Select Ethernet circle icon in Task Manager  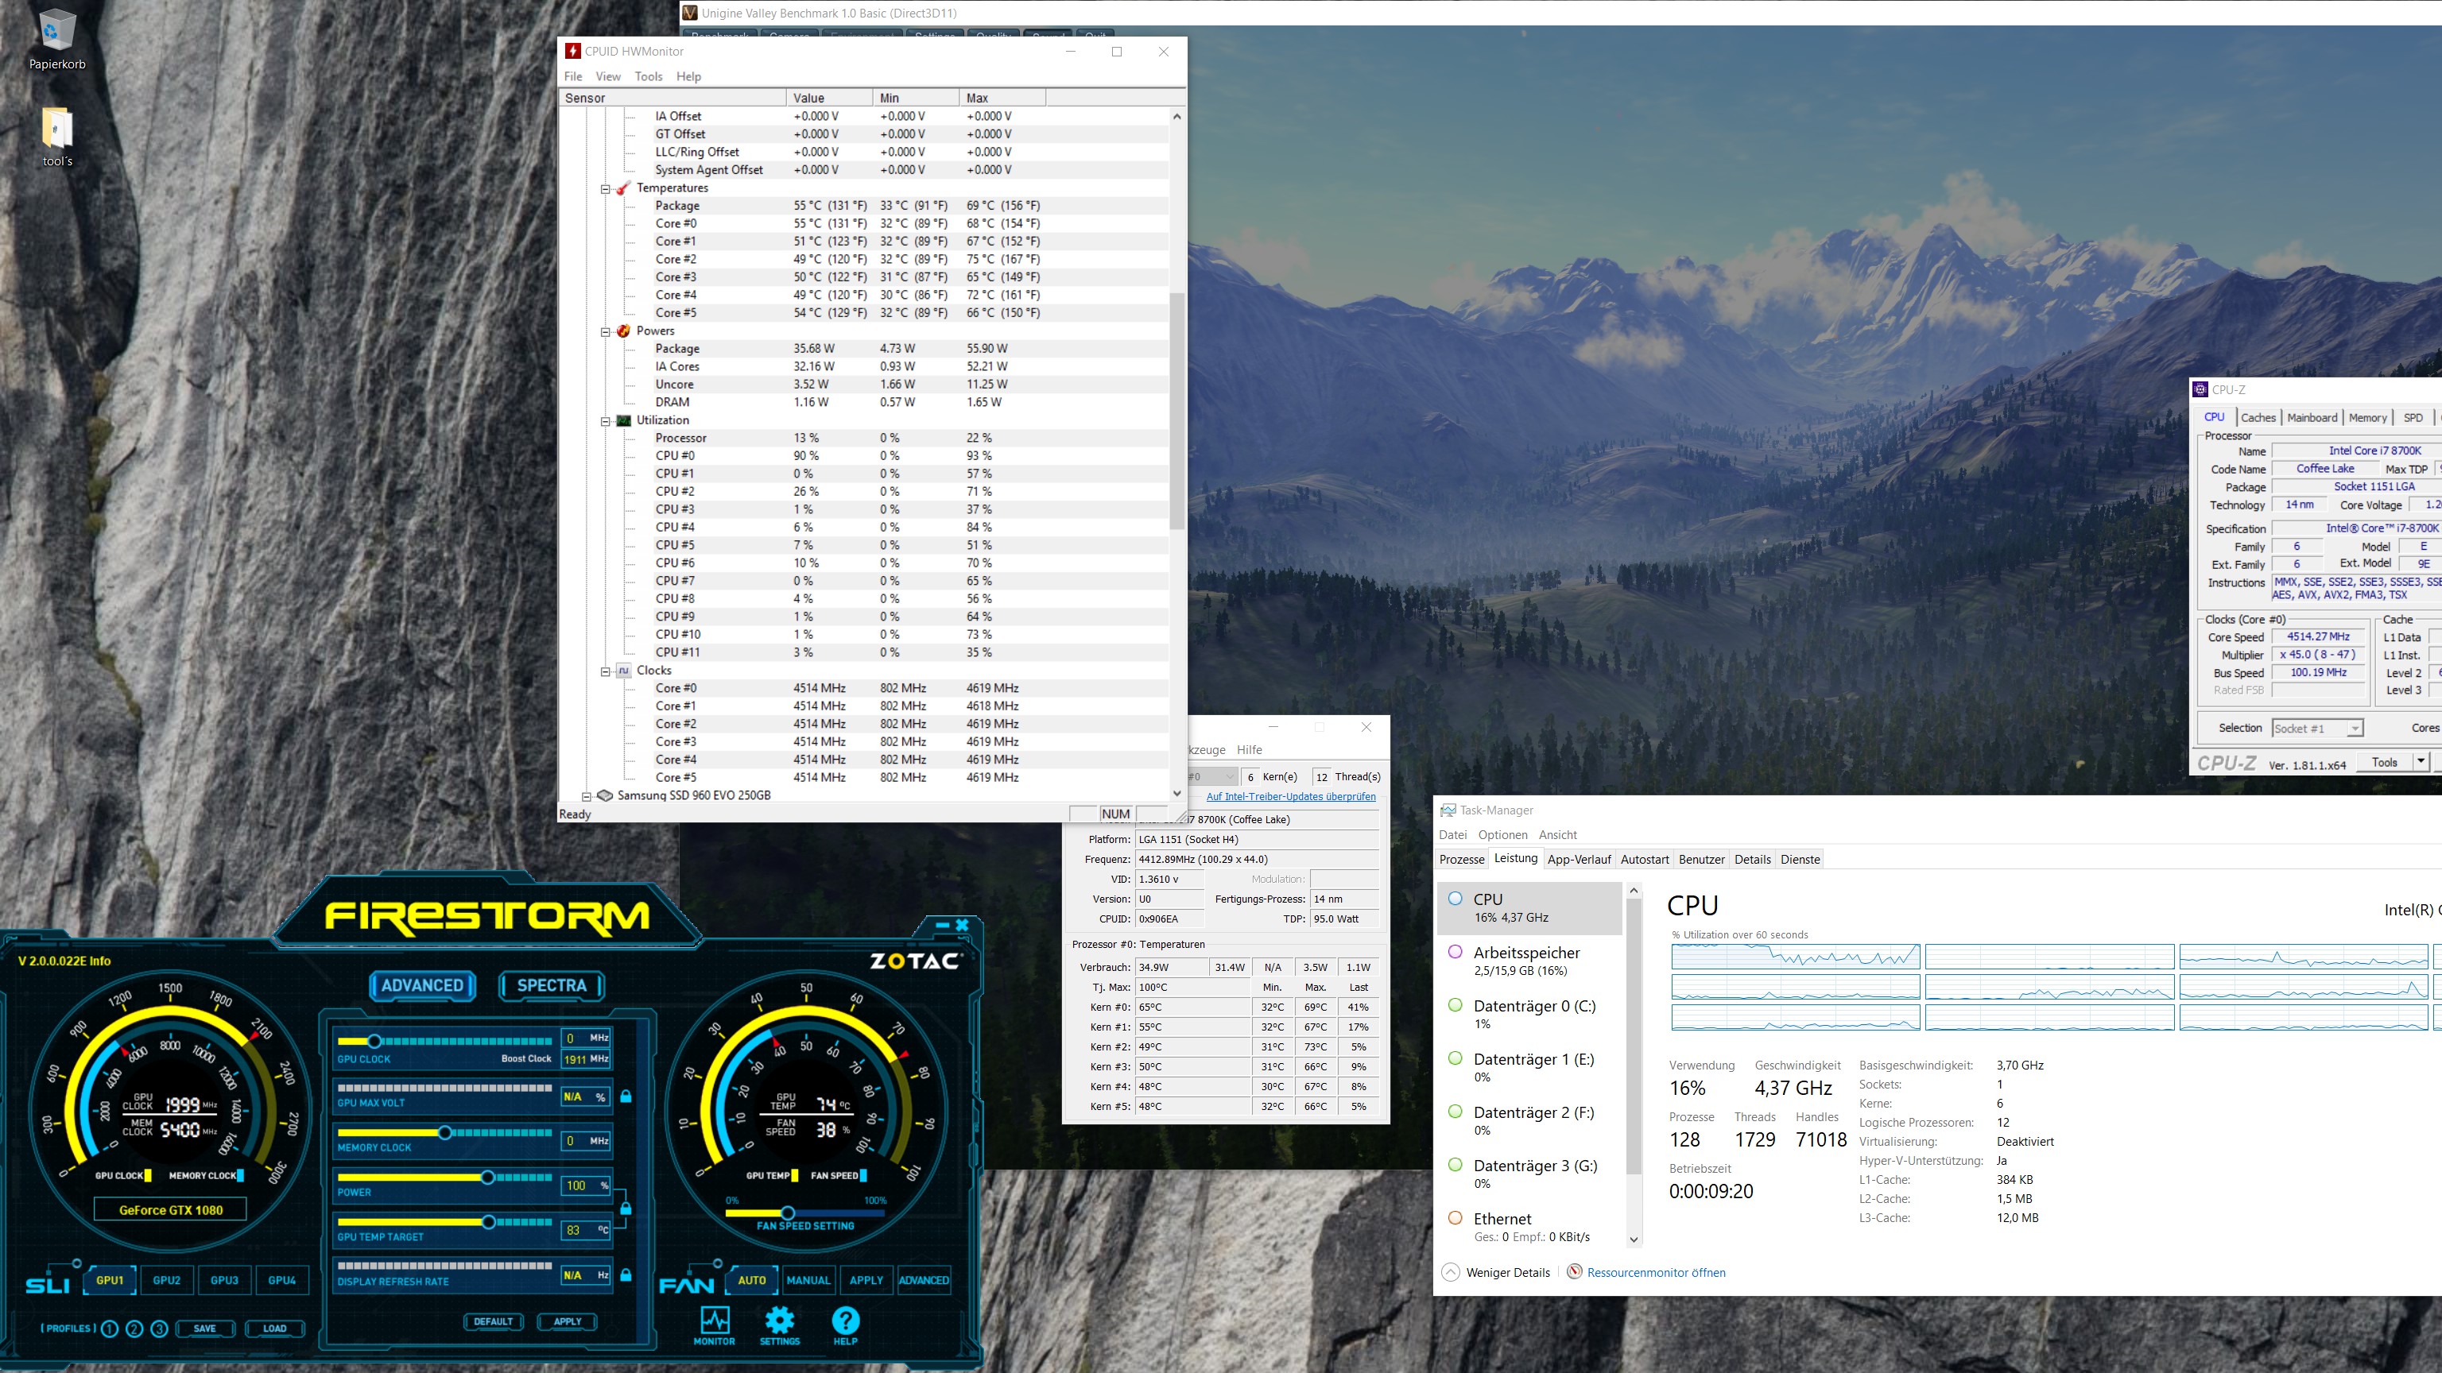(1456, 1217)
